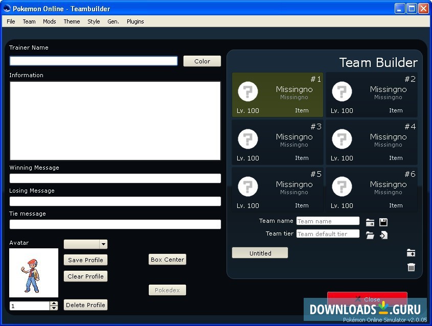This screenshot has width=432, height=326.
Task: Click the trash can delete team icon
Action: click(x=411, y=267)
